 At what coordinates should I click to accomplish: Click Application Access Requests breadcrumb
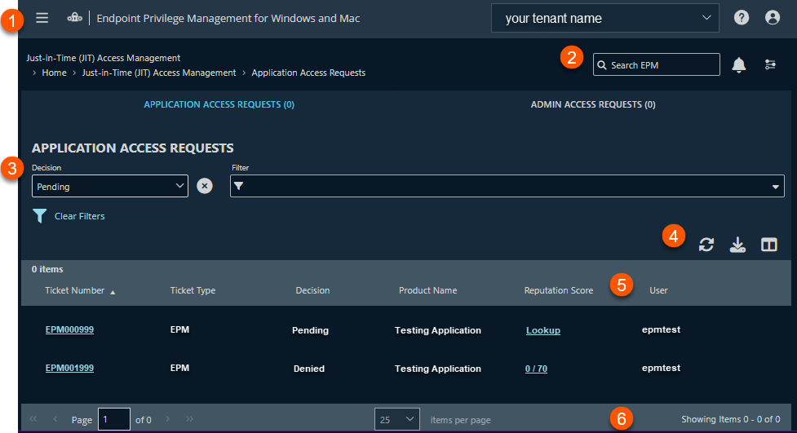click(308, 73)
